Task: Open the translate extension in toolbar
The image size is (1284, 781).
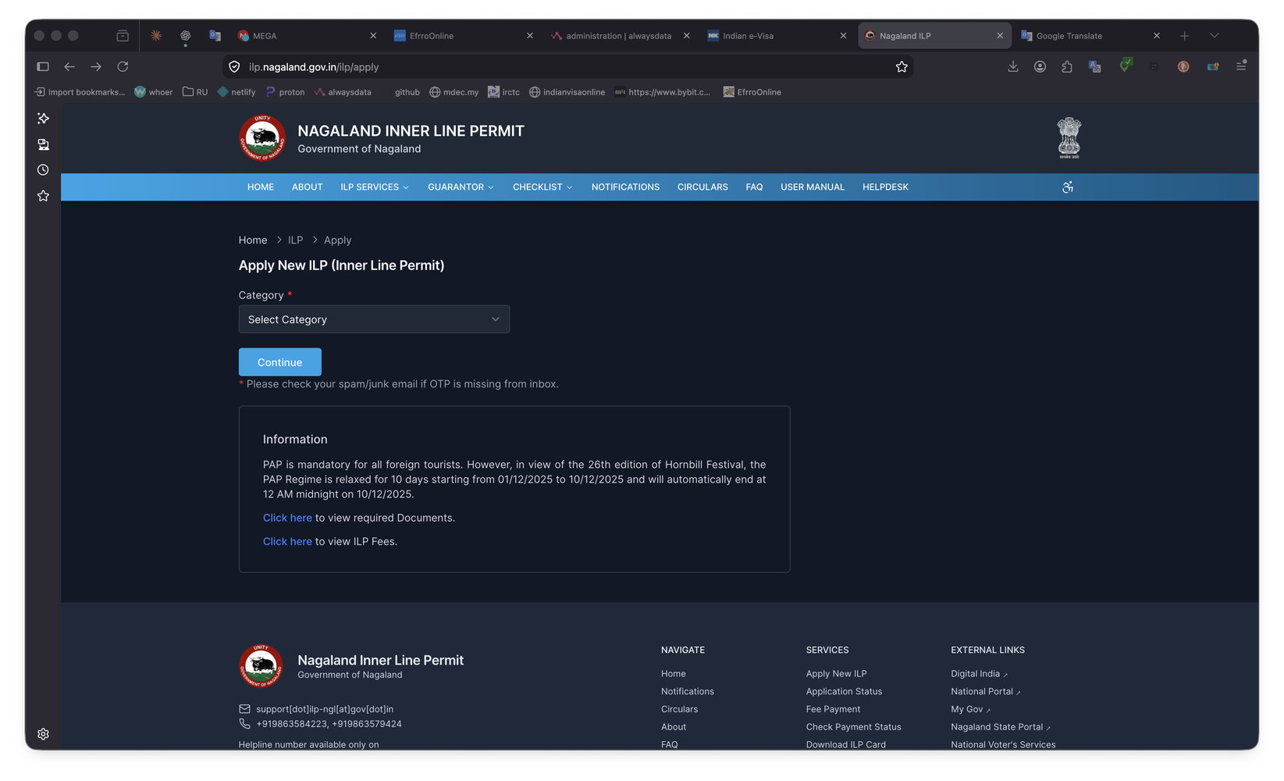Action: tap(1095, 67)
